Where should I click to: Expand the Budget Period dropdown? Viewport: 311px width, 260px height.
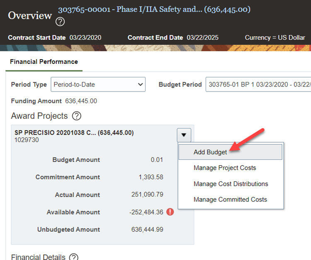pos(258,84)
